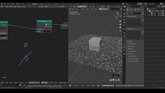Toggle proportional editing icon

click(x=108, y=6)
